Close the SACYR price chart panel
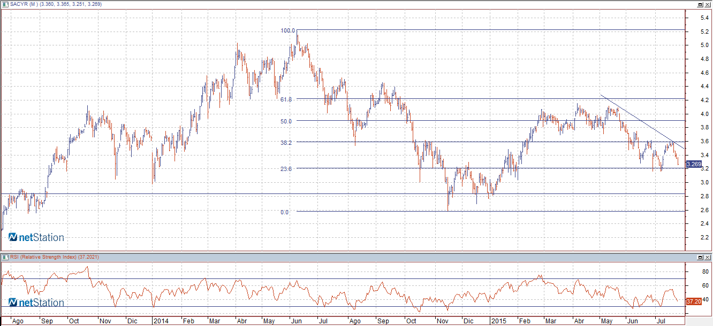713x326 pixels. pos(708,4)
